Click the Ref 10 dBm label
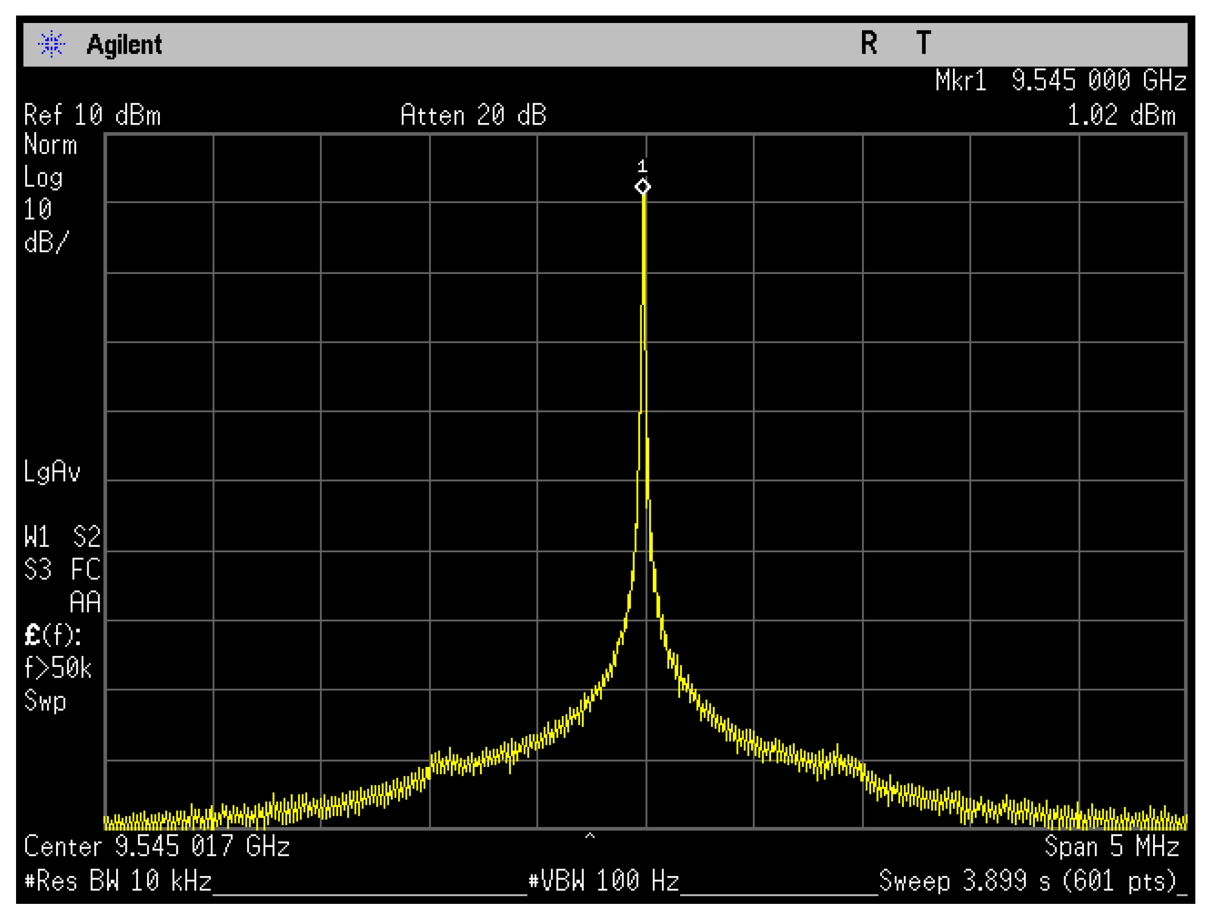This screenshot has width=1213, height=921. click(x=92, y=116)
